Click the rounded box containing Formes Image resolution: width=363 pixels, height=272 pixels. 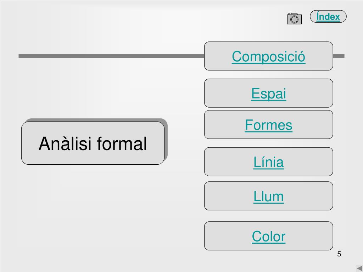(269, 124)
